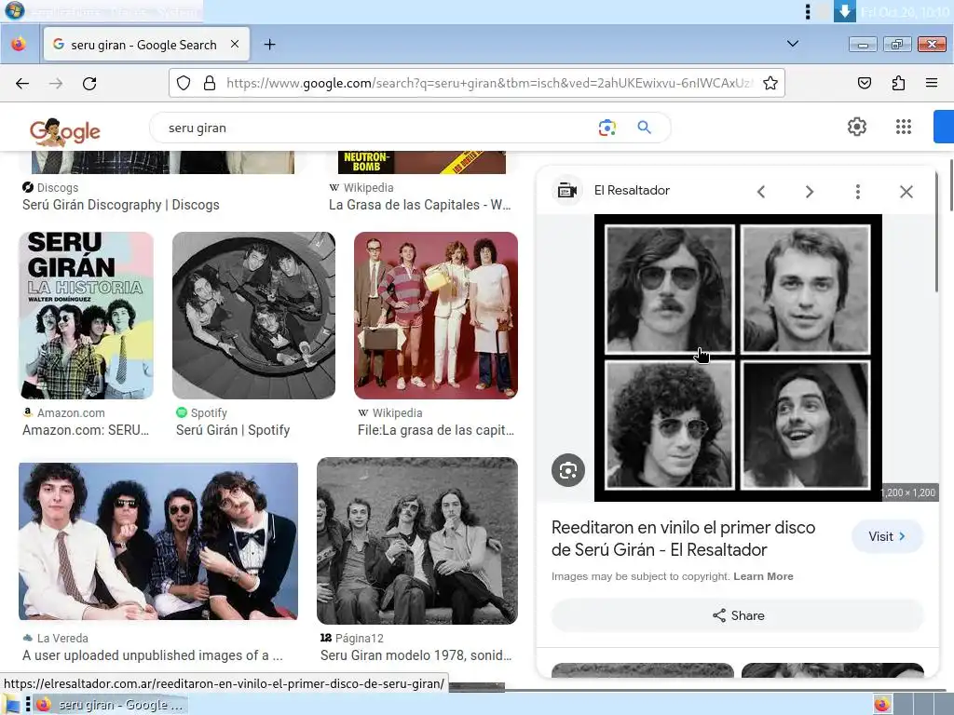Open Firefox icon in bottom tray
This screenshot has height=715, width=954.
click(x=881, y=705)
